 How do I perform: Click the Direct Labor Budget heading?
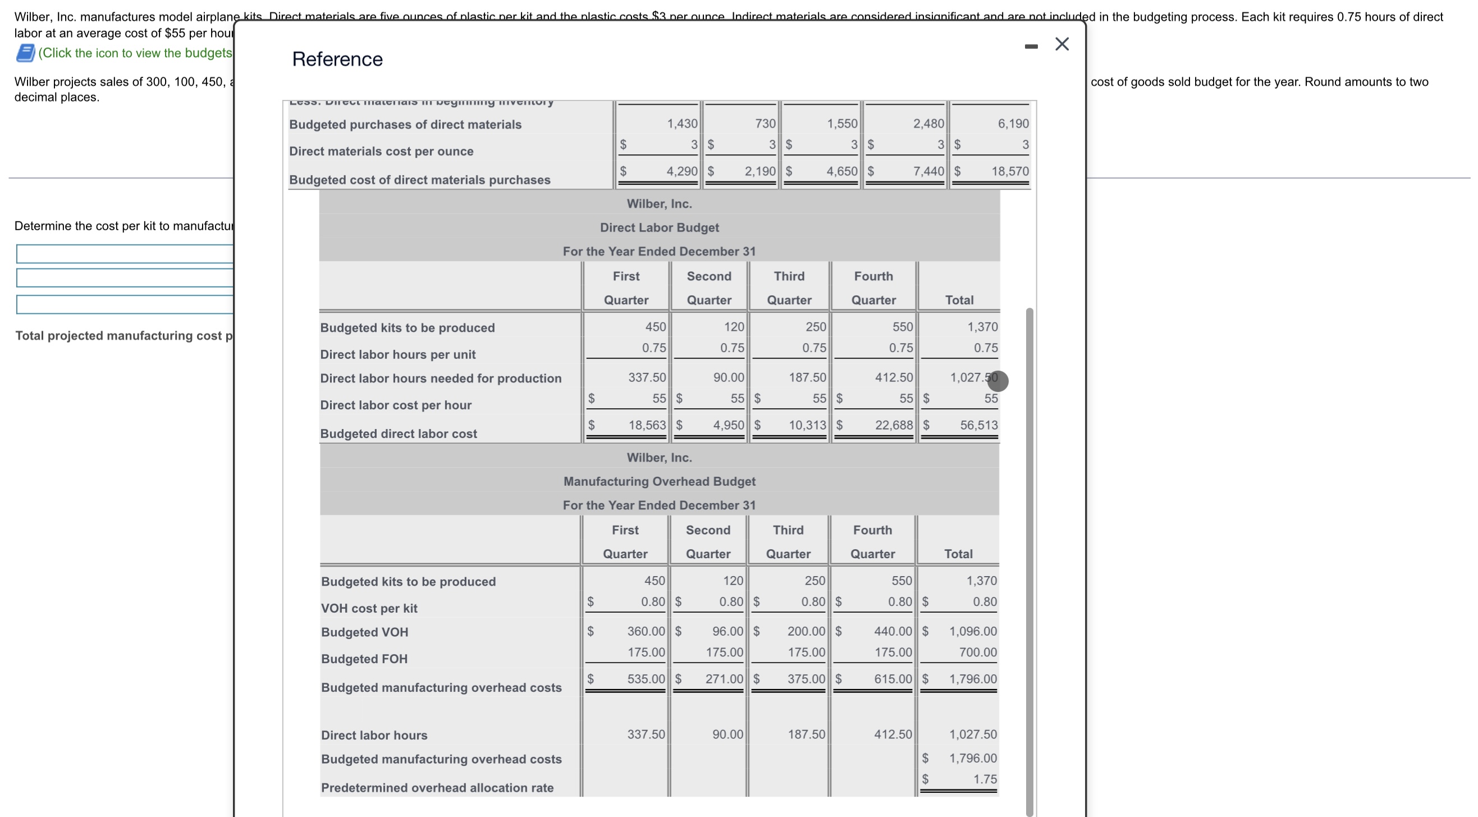(x=659, y=227)
